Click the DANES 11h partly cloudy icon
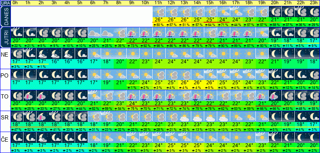Image resolution: width=320 pixels, height=153 pixels. 159,11
